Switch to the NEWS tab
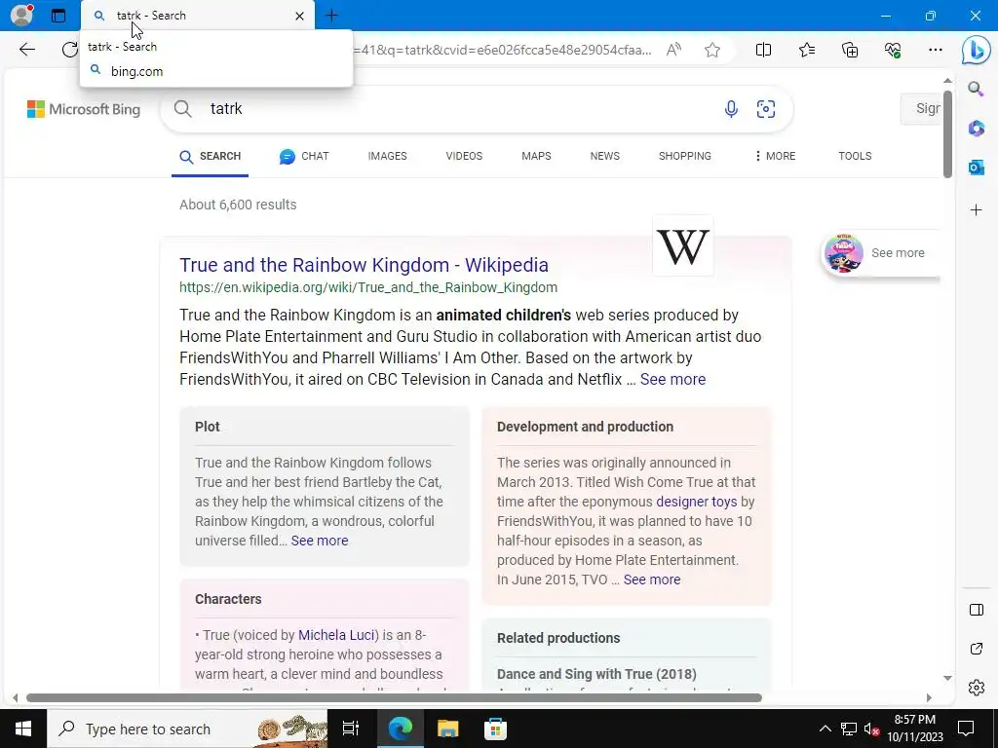The width and height of the screenshot is (998, 748). click(x=604, y=157)
